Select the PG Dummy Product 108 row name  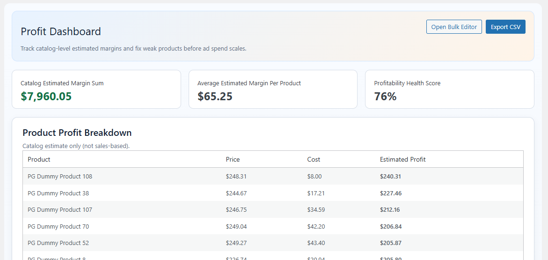point(60,177)
